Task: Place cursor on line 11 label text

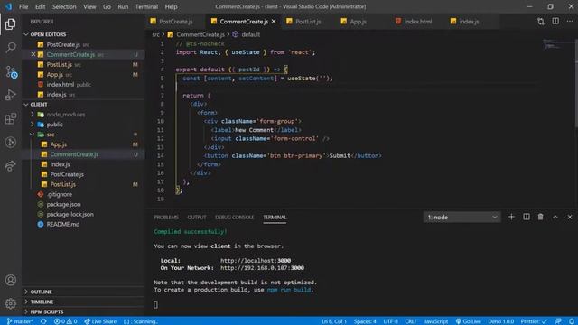Action: point(255,130)
